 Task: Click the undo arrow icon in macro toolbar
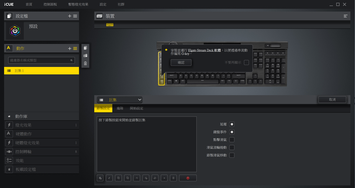point(137,178)
